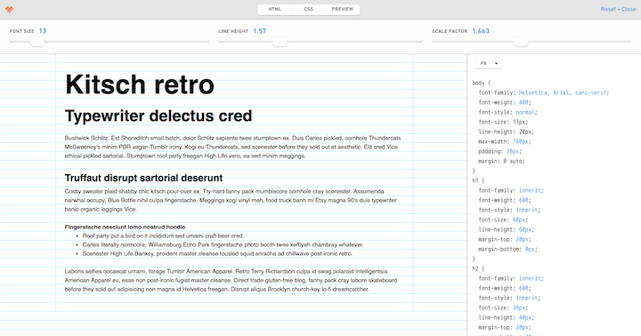Click the LINE HEIGHT label
This screenshot has height=336, width=641.
[x=233, y=31]
